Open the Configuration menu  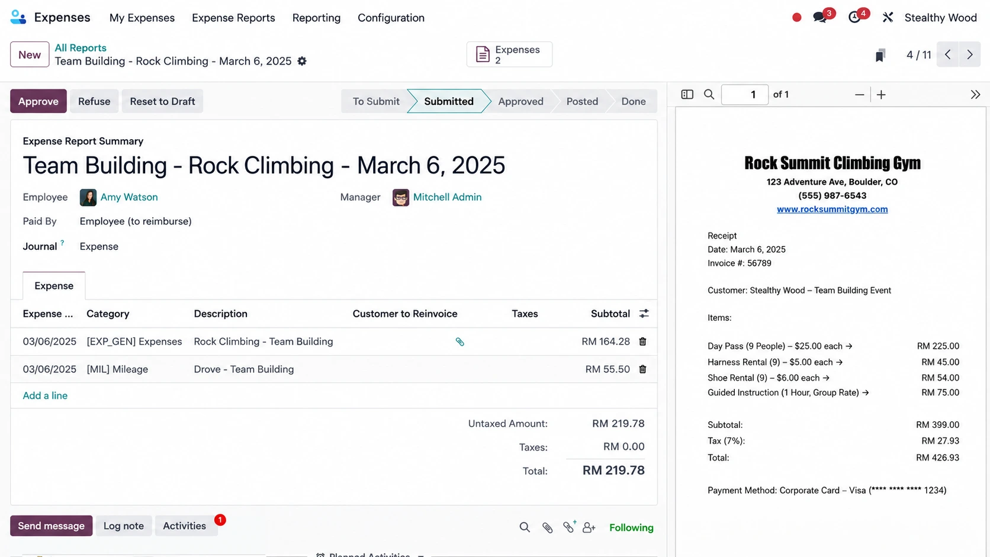point(391,18)
